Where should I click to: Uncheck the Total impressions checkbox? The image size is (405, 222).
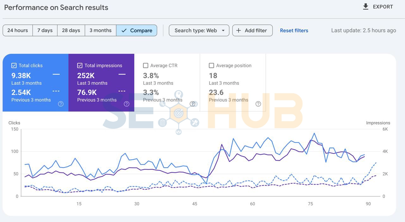click(x=80, y=65)
